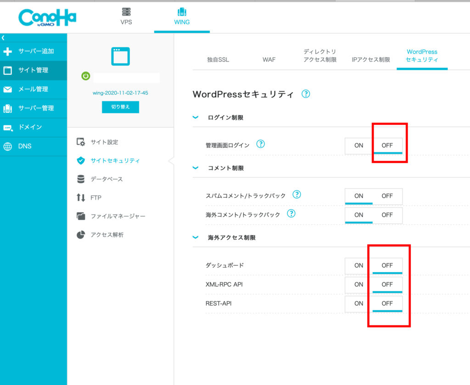Click the up-down arrows FTP icon
Viewport: 470px width, 385px height.
click(81, 198)
